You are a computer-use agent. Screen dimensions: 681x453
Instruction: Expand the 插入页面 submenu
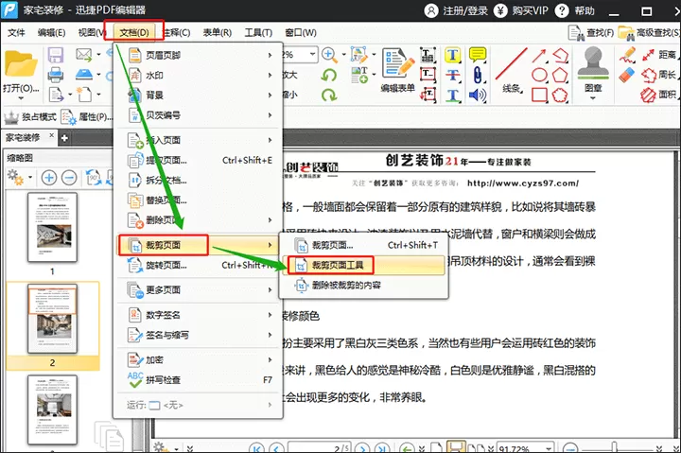(198, 140)
